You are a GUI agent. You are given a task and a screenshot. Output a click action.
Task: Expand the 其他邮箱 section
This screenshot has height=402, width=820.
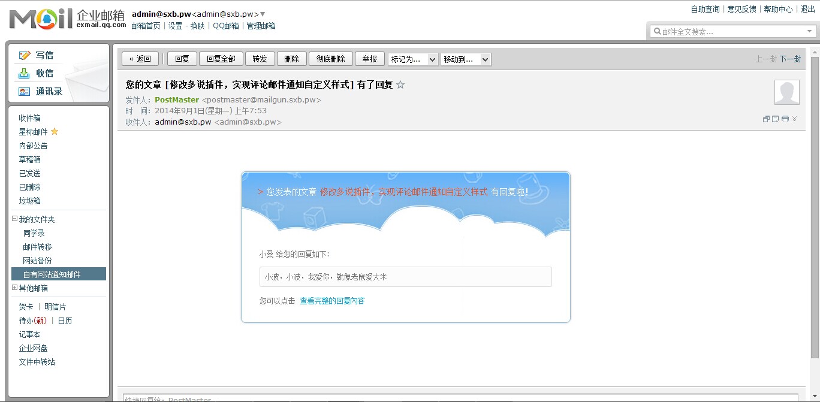[15, 288]
